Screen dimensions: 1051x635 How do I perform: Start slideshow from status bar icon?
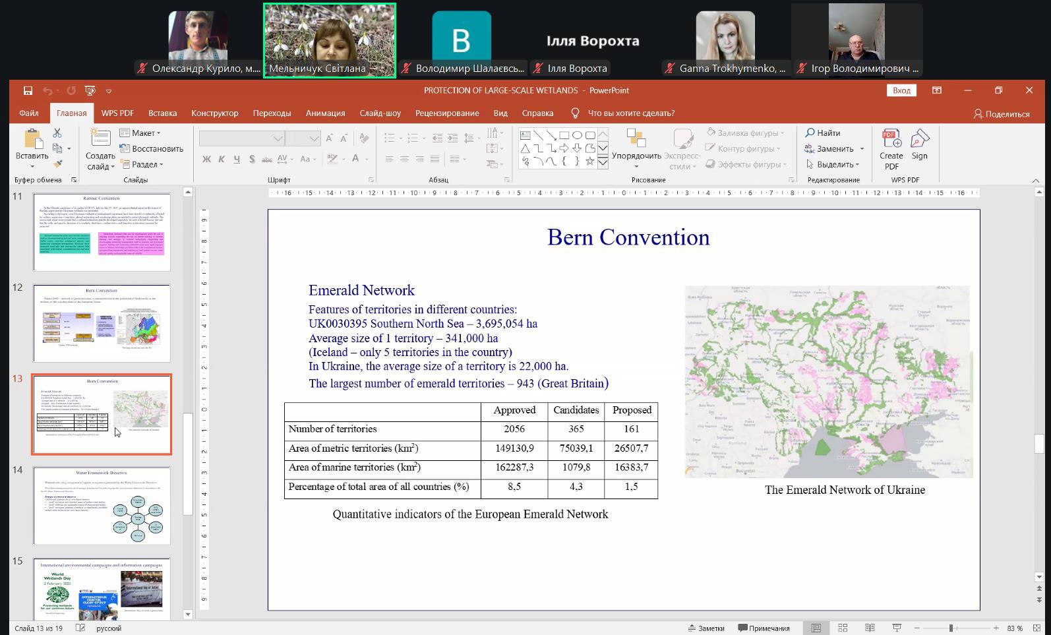point(897,628)
